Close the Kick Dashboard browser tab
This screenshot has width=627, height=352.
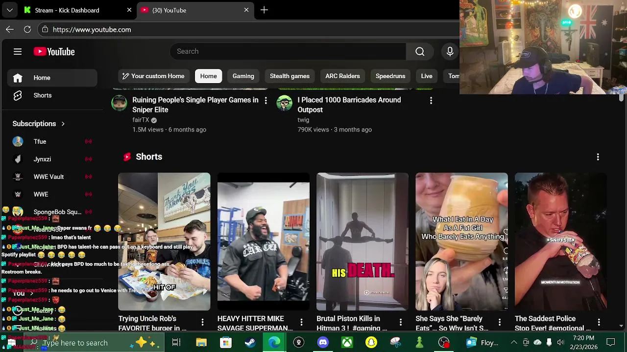pos(129,10)
